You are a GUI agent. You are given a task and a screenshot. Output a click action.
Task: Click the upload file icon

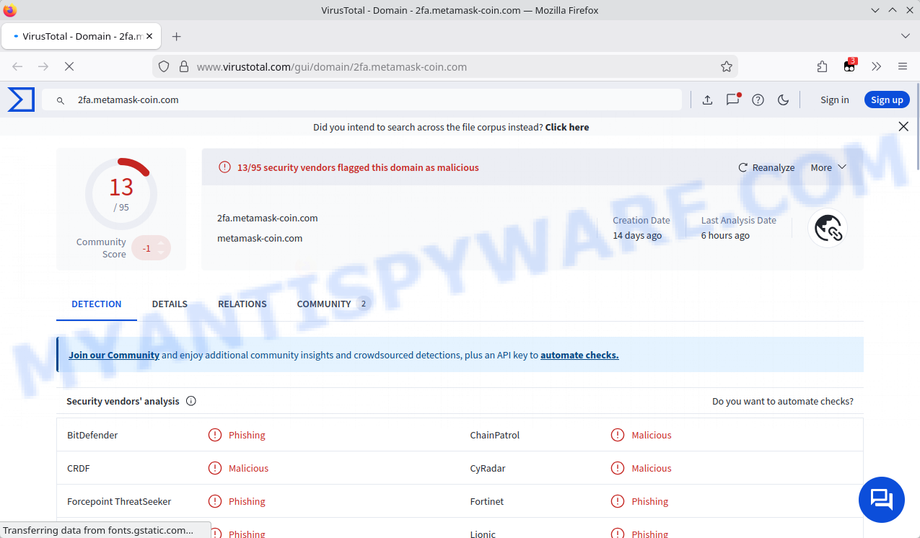(707, 100)
